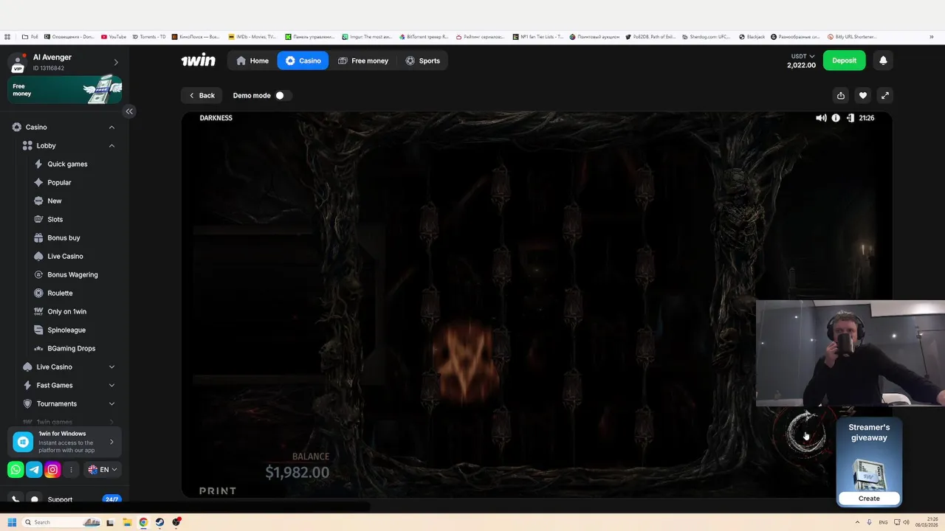Open Live Casino under Lobby
This screenshot has height=531, width=945.
[65, 256]
